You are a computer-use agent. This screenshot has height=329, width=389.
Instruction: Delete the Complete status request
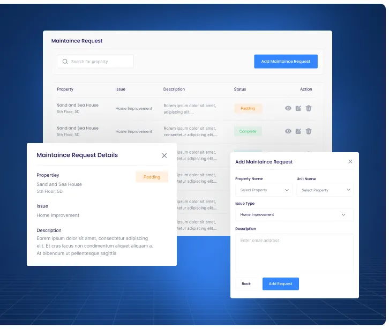click(309, 131)
